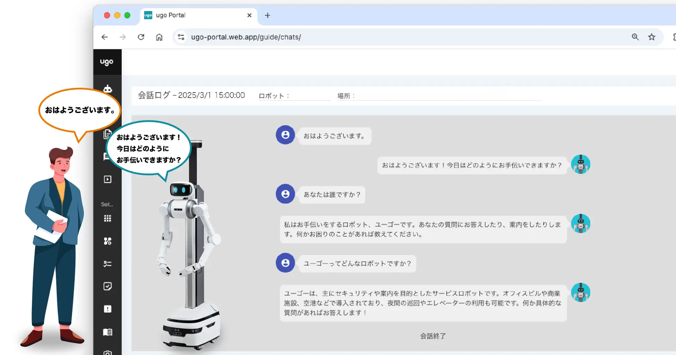Click the workflow connections icon in the sidebar
This screenshot has width=676, height=355.
[107, 241]
